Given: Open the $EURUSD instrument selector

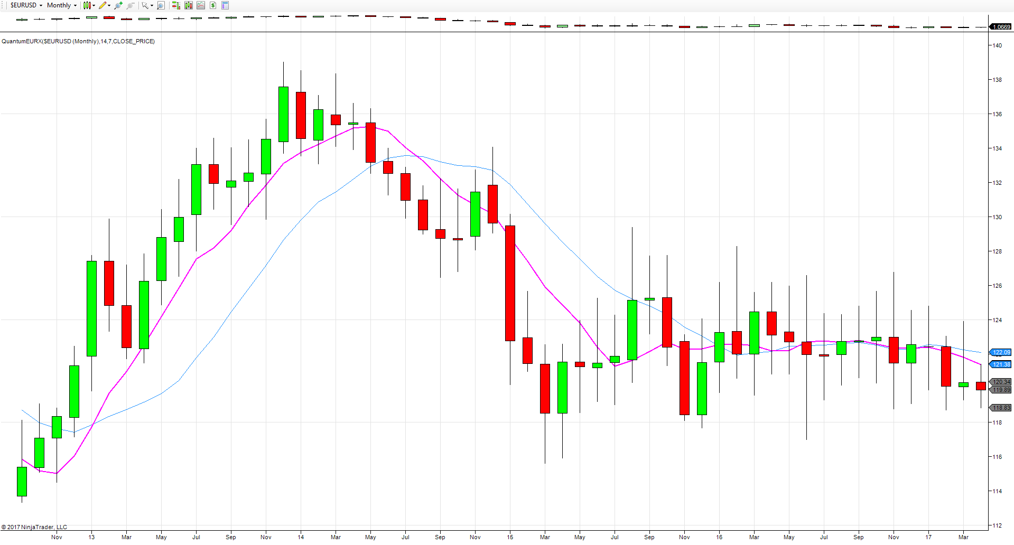Looking at the screenshot, I should 26,5.
